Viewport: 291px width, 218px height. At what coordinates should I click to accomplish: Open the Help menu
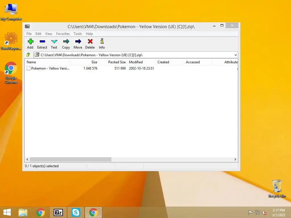(89, 34)
